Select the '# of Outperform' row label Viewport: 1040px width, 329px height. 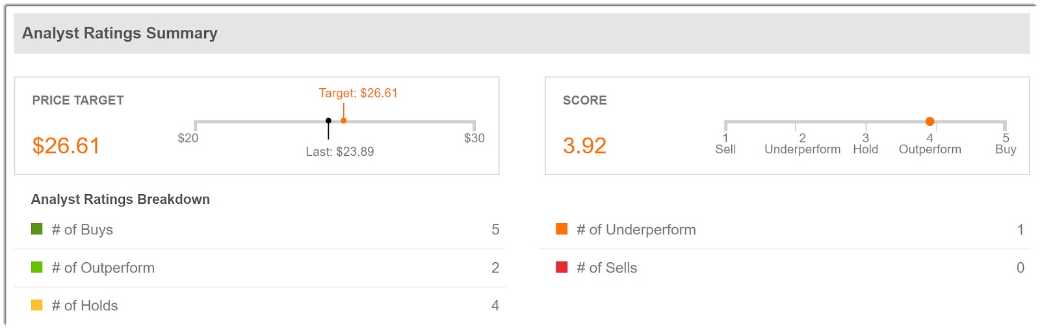tap(103, 268)
